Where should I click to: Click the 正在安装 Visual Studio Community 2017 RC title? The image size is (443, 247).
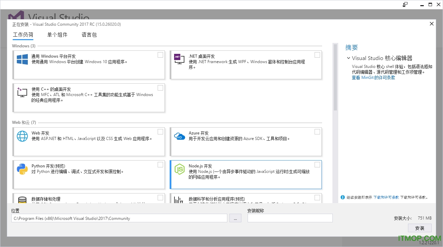pyautogui.click(x=67, y=24)
